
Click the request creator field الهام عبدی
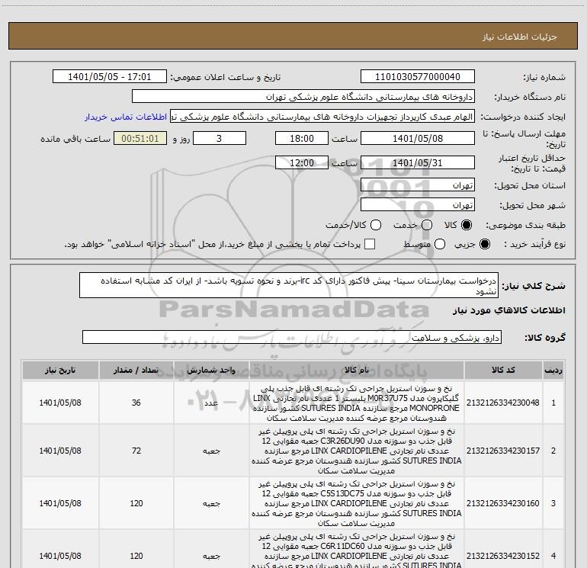[x=322, y=117]
